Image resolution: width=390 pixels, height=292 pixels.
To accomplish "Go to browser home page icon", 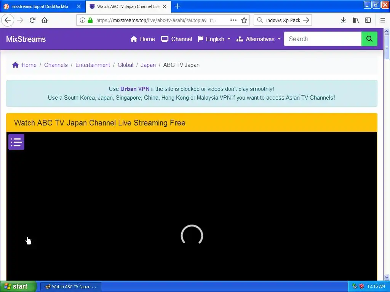I will (x=45, y=20).
